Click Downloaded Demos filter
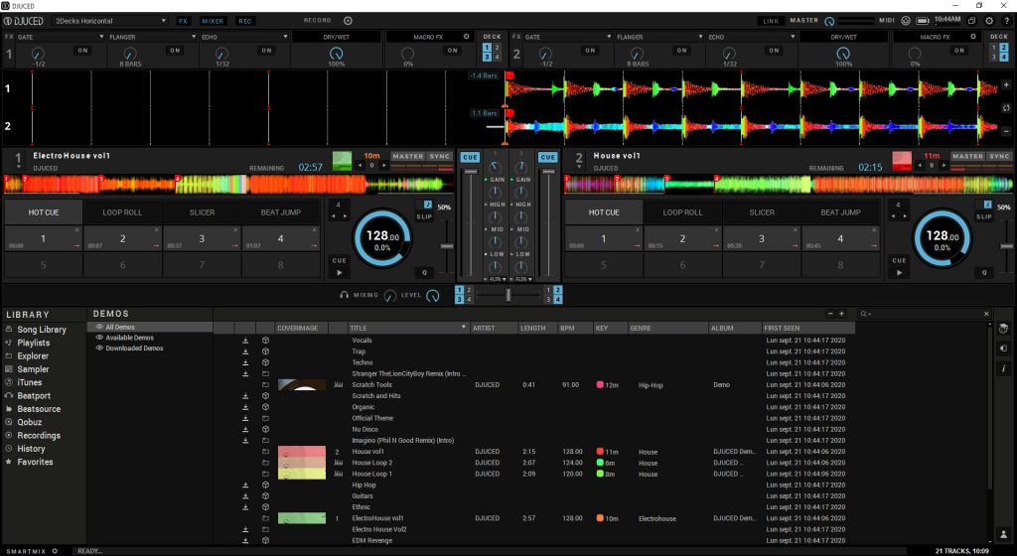Image resolution: width=1017 pixels, height=556 pixels. click(x=134, y=347)
